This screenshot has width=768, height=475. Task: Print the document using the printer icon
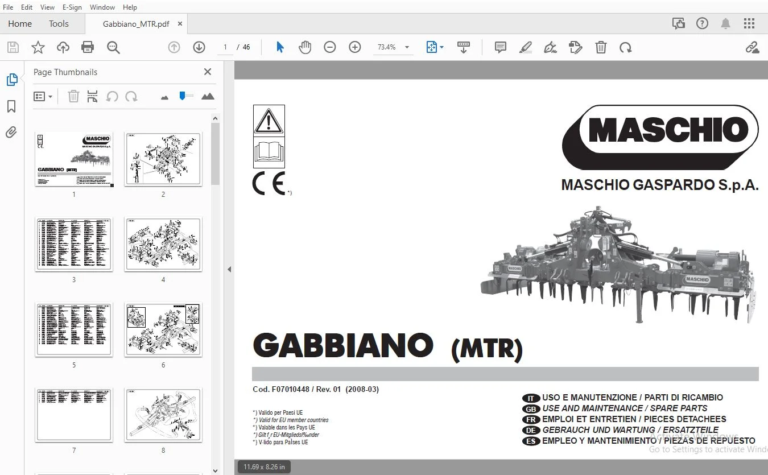88,47
